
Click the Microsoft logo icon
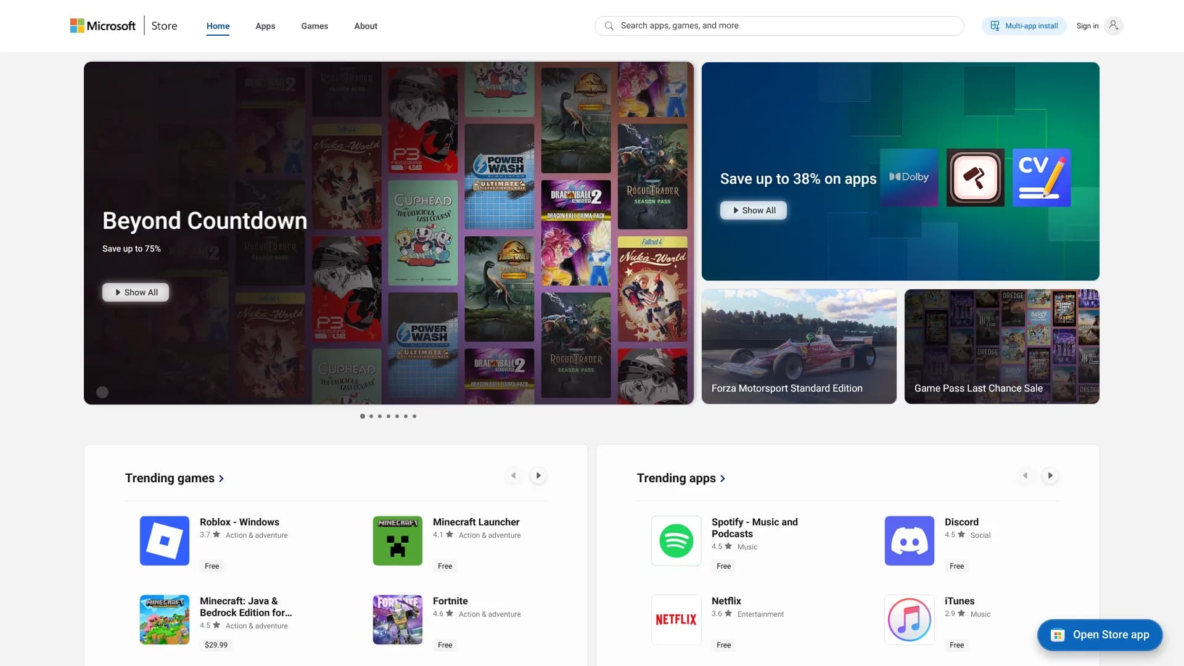77,26
